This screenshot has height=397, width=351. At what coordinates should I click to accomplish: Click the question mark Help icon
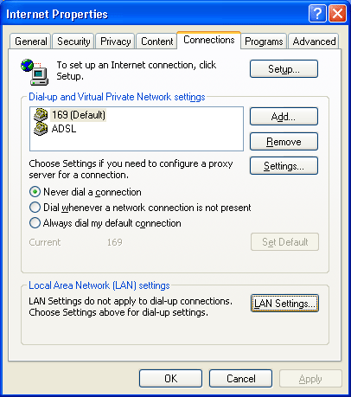(317, 13)
